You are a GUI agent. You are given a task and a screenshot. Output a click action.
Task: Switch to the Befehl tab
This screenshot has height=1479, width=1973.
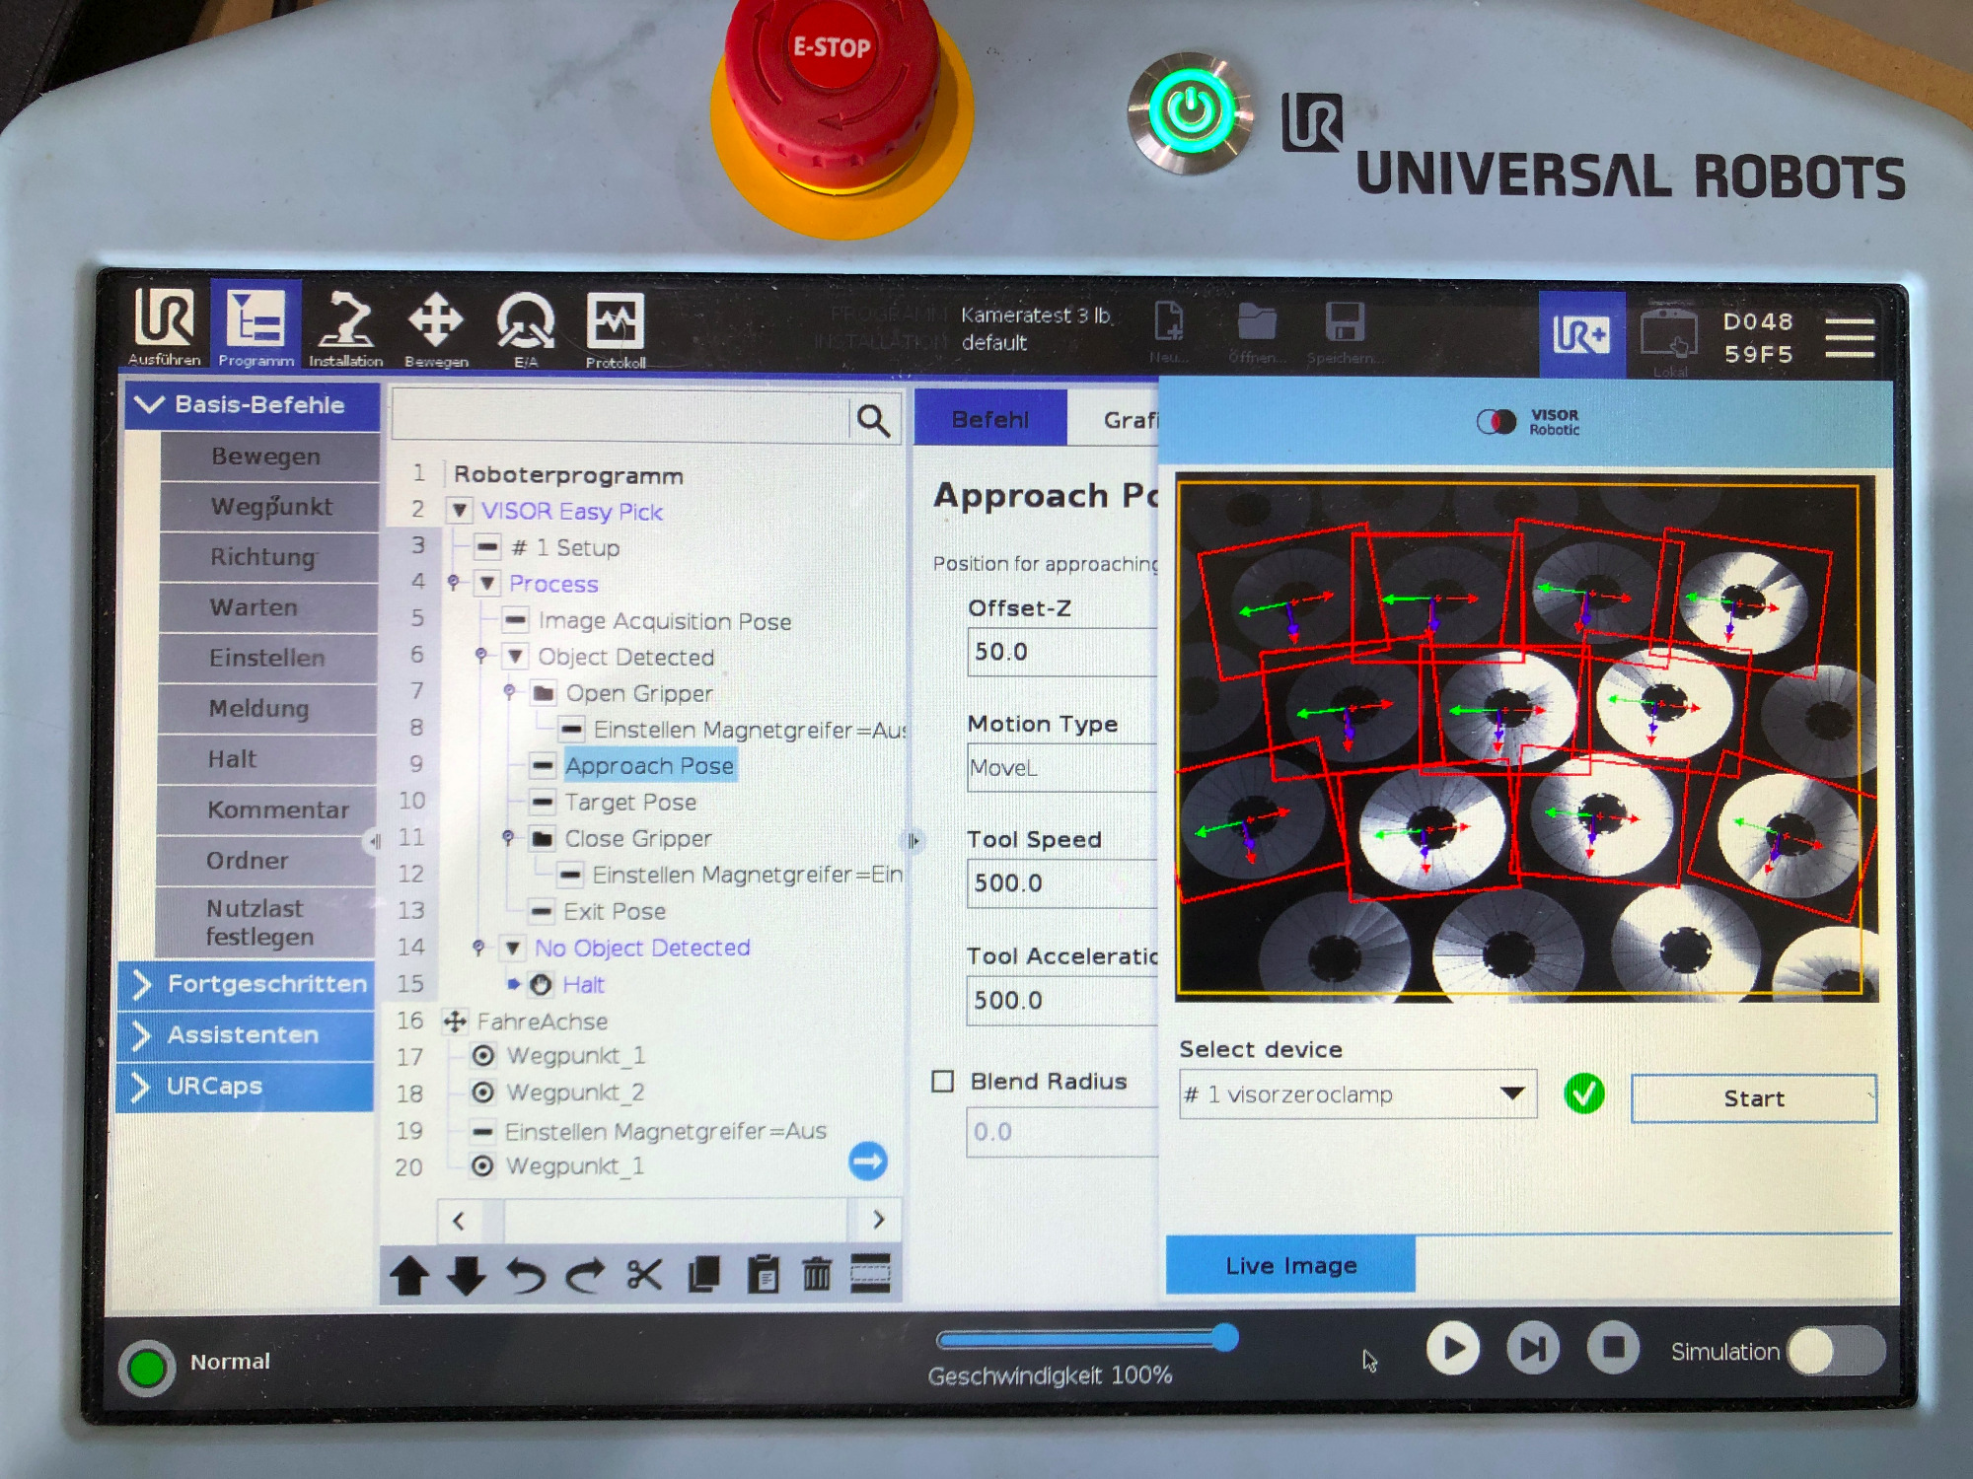click(990, 419)
